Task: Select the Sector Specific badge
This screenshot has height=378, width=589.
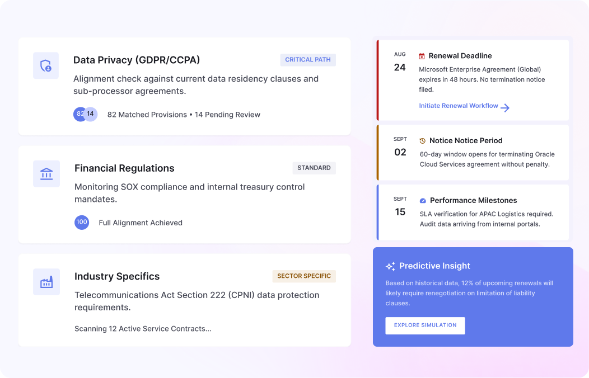Action: coord(304,276)
